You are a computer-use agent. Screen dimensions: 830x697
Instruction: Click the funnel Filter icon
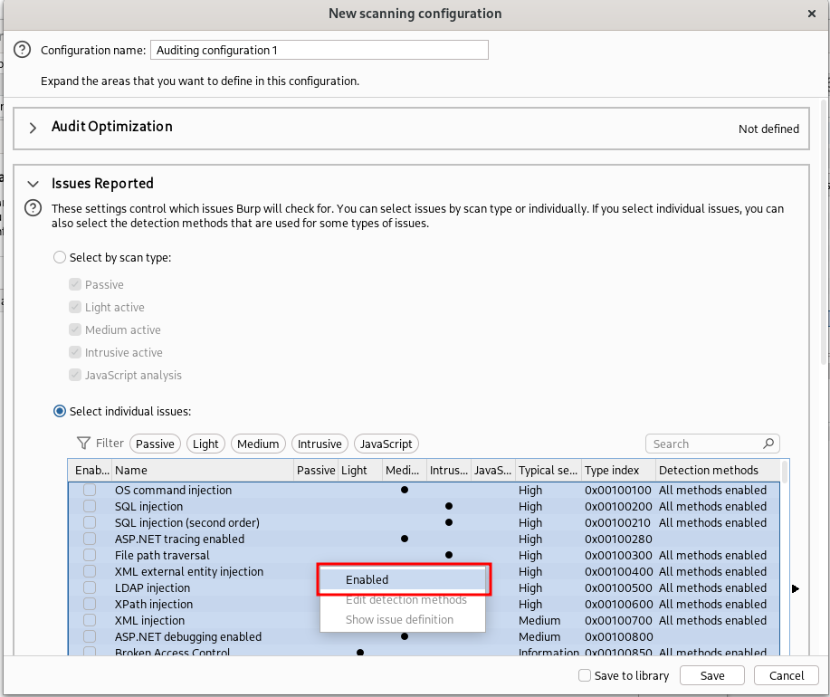tap(83, 444)
